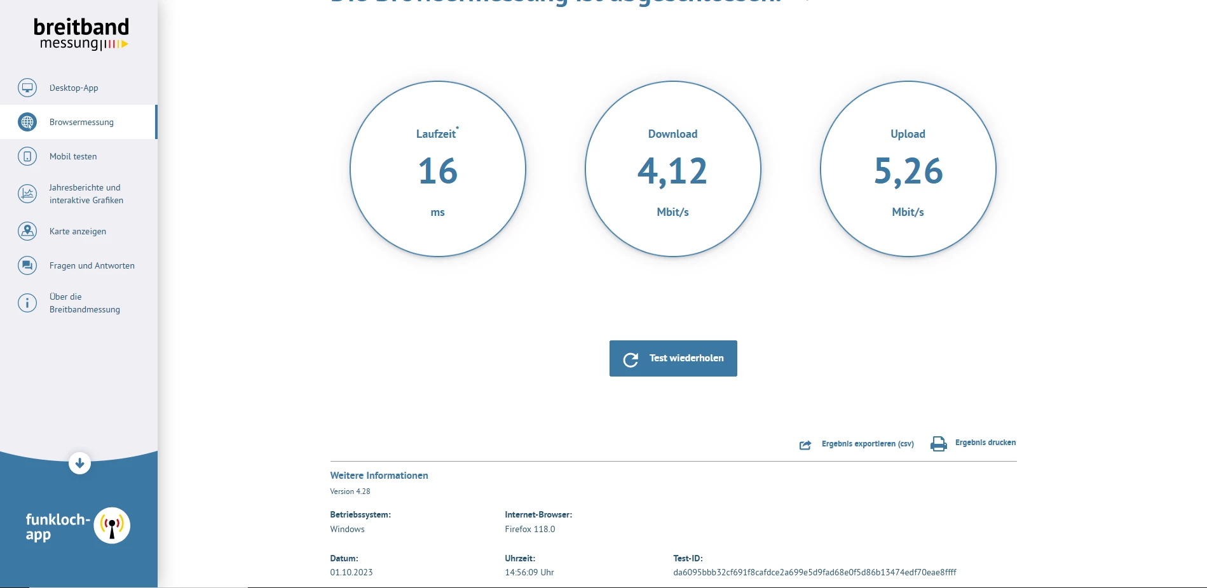Viewport: 1207px width, 588px height.
Task: Open the Desktop-App menu item
Action: (x=74, y=88)
